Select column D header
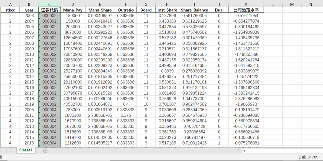The height and width of the screenshot is (161, 323). click(x=73, y=4)
